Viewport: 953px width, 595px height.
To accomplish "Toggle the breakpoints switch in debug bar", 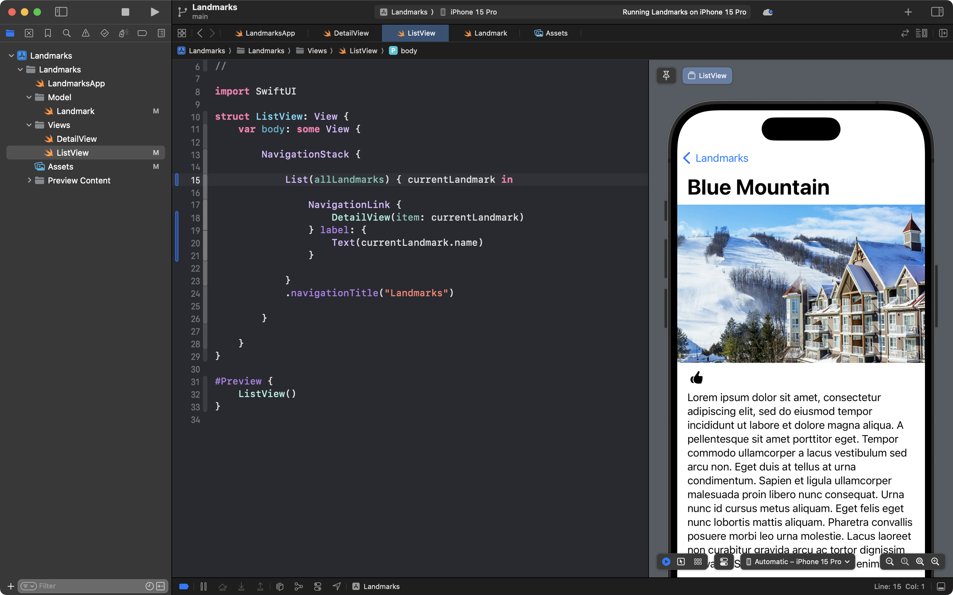I will point(184,586).
